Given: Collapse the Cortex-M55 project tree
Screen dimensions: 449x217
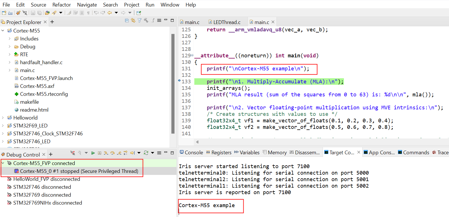Looking at the screenshot, I should (x=3, y=31).
